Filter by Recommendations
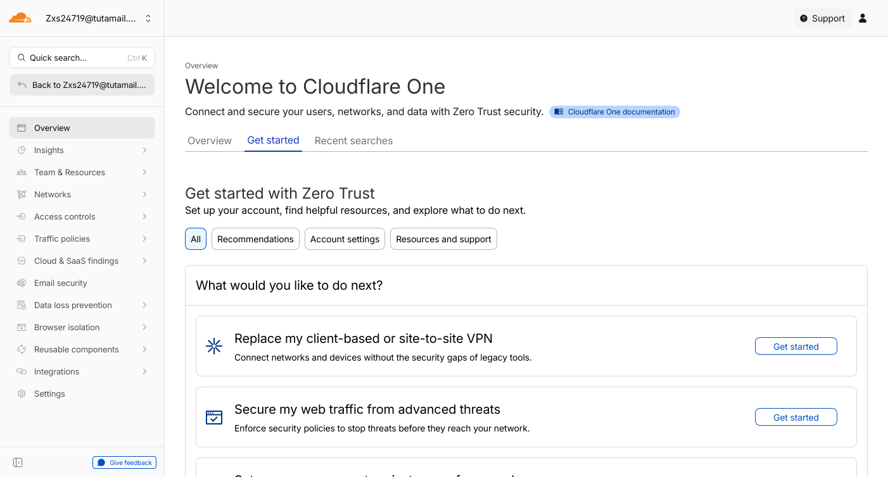 [255, 239]
